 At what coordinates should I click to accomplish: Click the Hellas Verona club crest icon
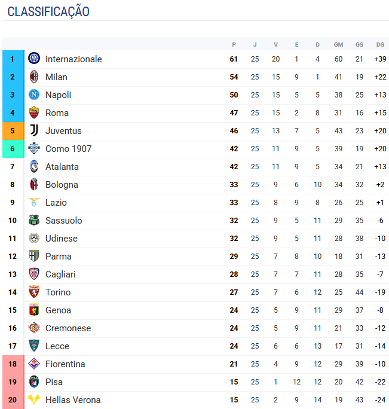pos(34,399)
